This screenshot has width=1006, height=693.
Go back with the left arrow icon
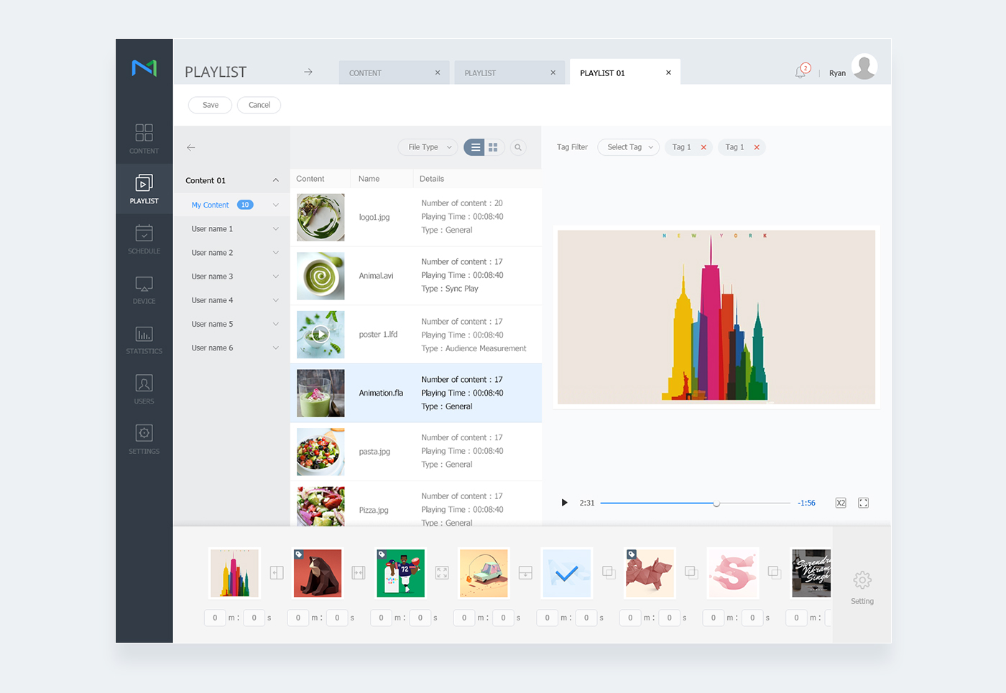pos(190,147)
